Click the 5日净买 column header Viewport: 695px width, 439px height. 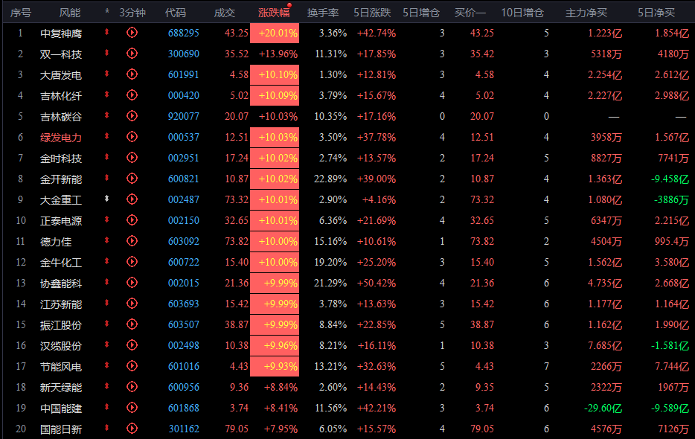656,13
